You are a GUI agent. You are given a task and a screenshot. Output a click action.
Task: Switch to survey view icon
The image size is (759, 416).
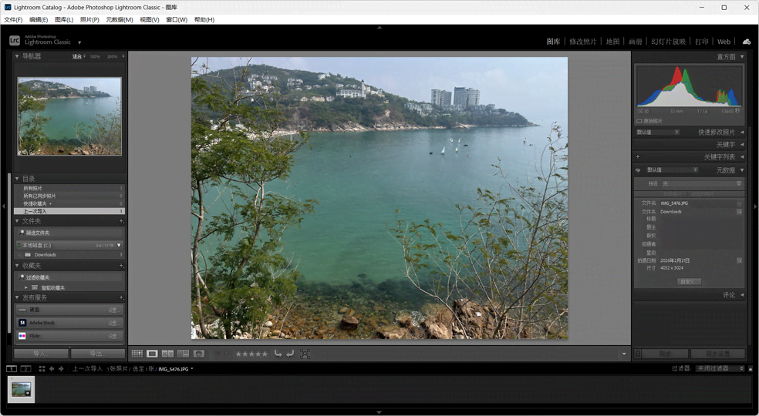coord(183,354)
